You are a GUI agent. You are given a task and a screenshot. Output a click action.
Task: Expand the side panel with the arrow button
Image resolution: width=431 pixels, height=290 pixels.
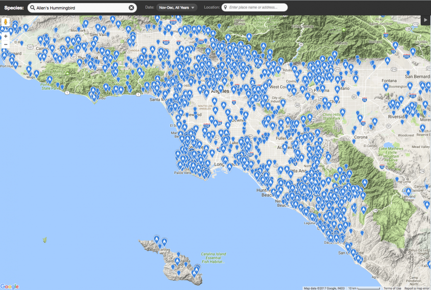pyautogui.click(x=426, y=20)
